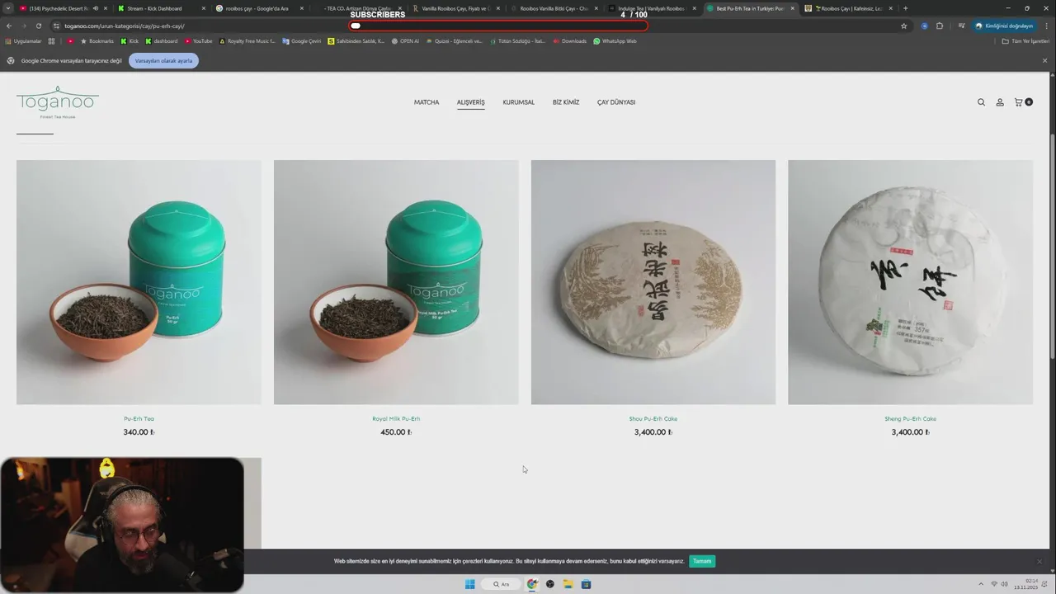Click the address bar URL
This screenshot has height=594, width=1056.
125,26
